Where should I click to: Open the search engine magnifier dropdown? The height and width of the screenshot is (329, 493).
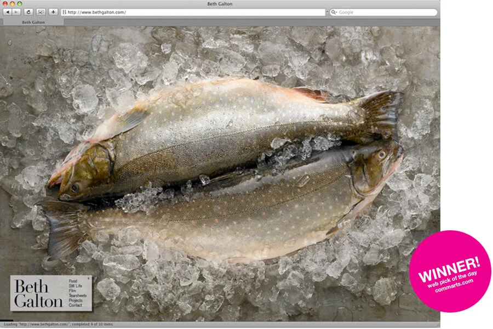tap(334, 12)
